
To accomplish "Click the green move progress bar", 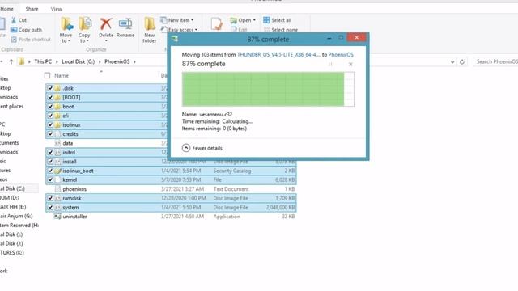I will [268, 89].
